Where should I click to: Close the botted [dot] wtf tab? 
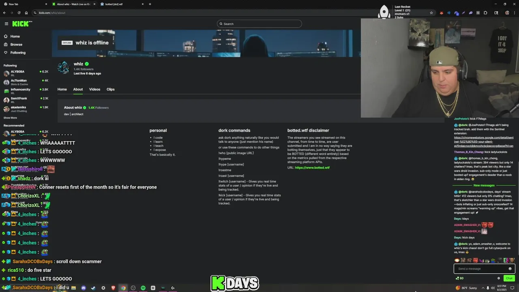pyautogui.click(x=143, y=4)
